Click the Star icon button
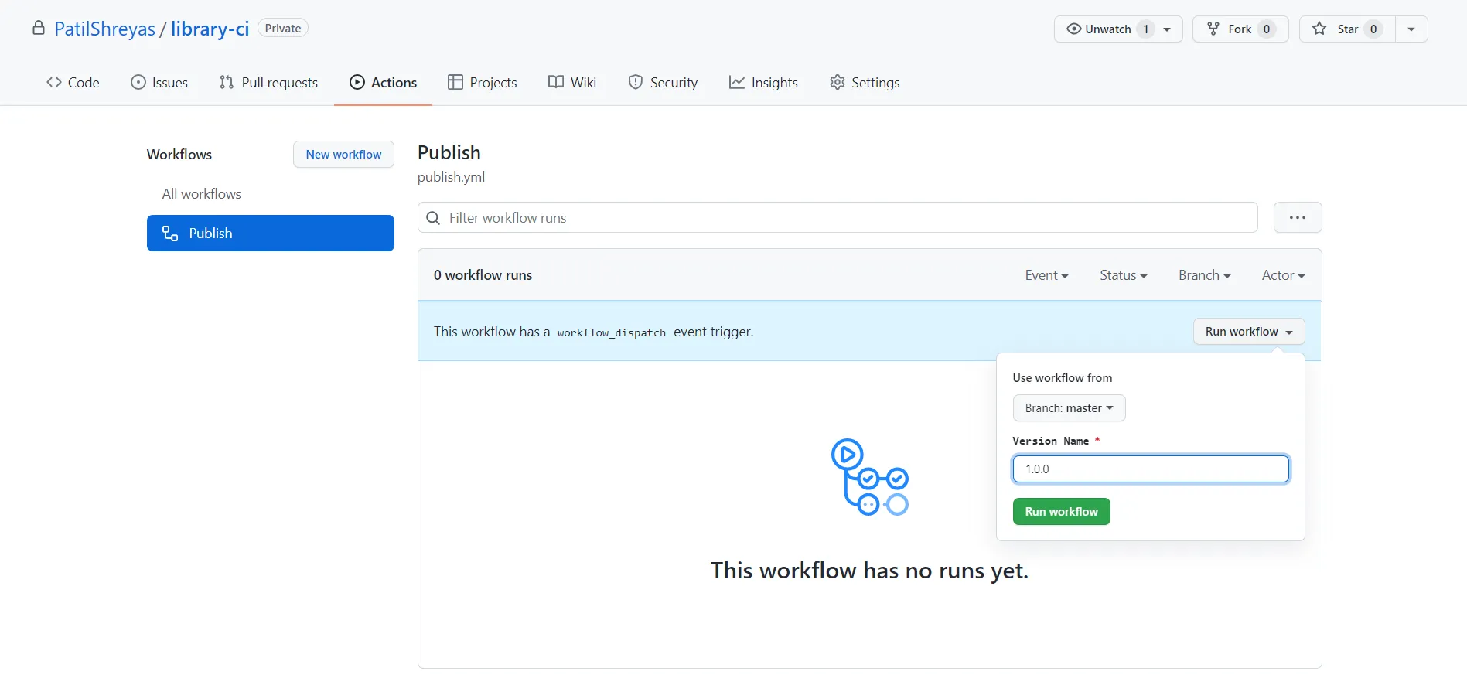The height and width of the screenshot is (675, 1467). pos(1320,29)
